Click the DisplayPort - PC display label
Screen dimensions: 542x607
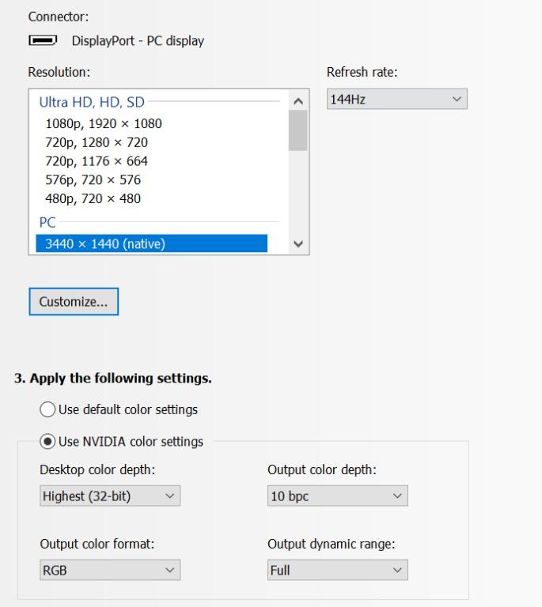138,40
